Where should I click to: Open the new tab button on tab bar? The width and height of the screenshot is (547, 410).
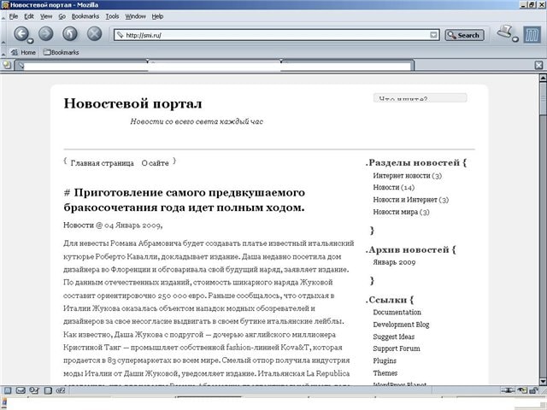click(7, 65)
